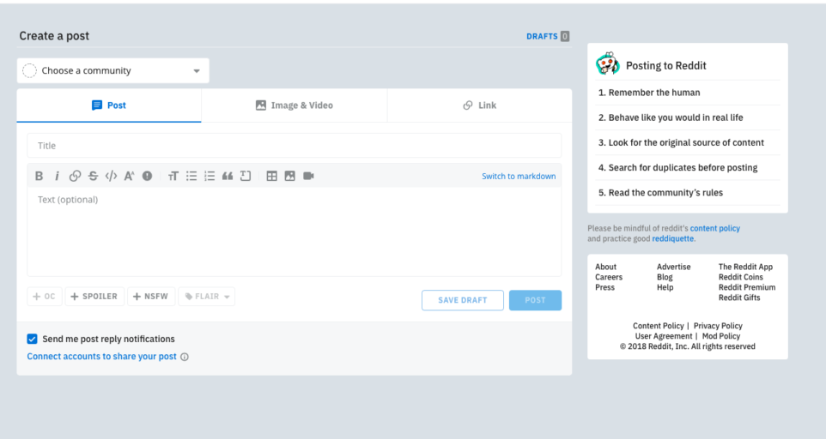Viewport: 826px width, 439px height.
Task: Switch to markdown editor
Action: 519,176
